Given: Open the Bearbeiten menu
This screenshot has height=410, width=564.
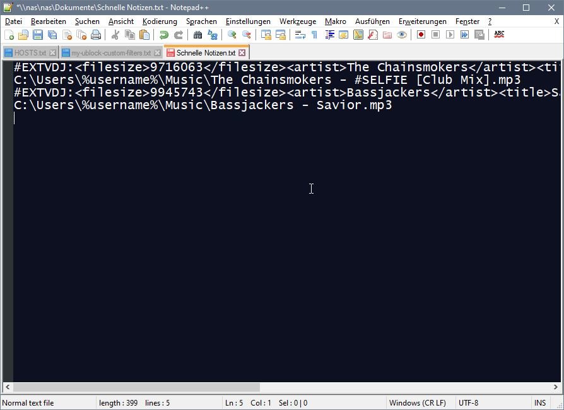Looking at the screenshot, I should [x=49, y=21].
